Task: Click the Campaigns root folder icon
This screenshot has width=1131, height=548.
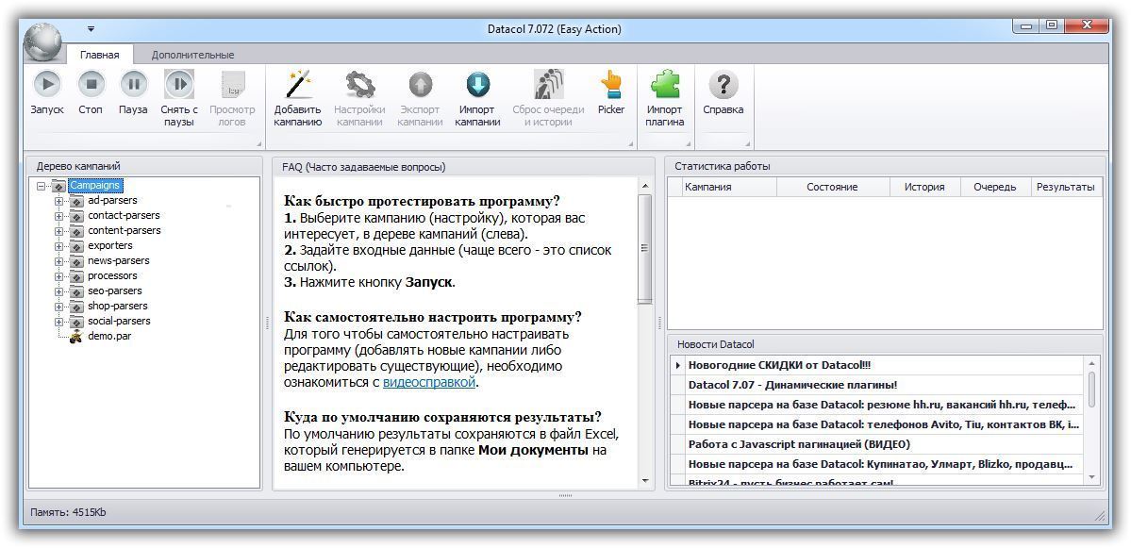Action: tap(59, 186)
